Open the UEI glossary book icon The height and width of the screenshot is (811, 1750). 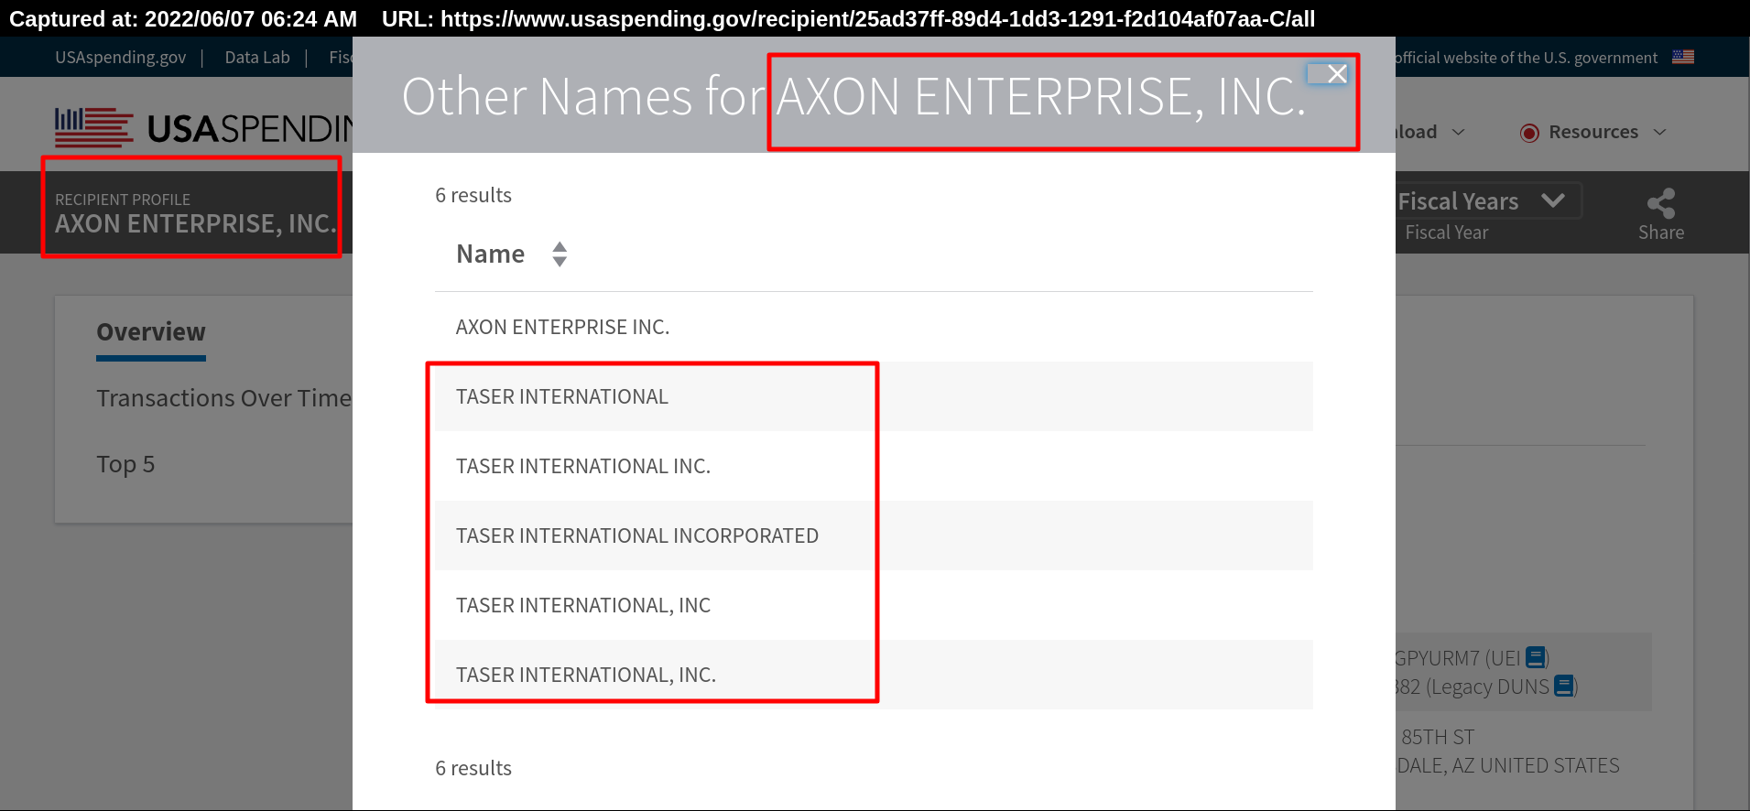(1536, 657)
